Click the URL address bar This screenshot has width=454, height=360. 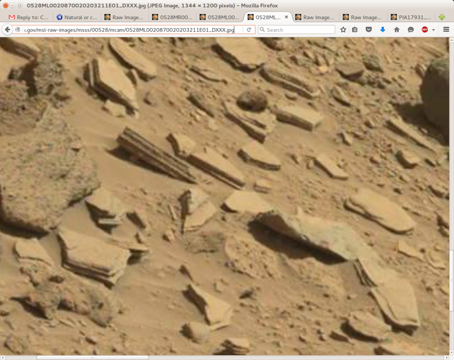pos(127,30)
